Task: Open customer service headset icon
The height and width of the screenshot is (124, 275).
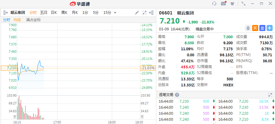Action: (x=214, y=4)
